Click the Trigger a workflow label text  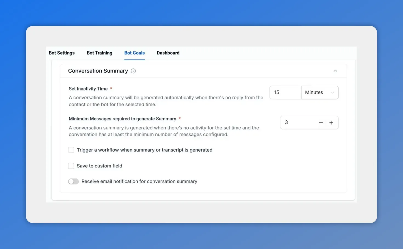[144, 150]
